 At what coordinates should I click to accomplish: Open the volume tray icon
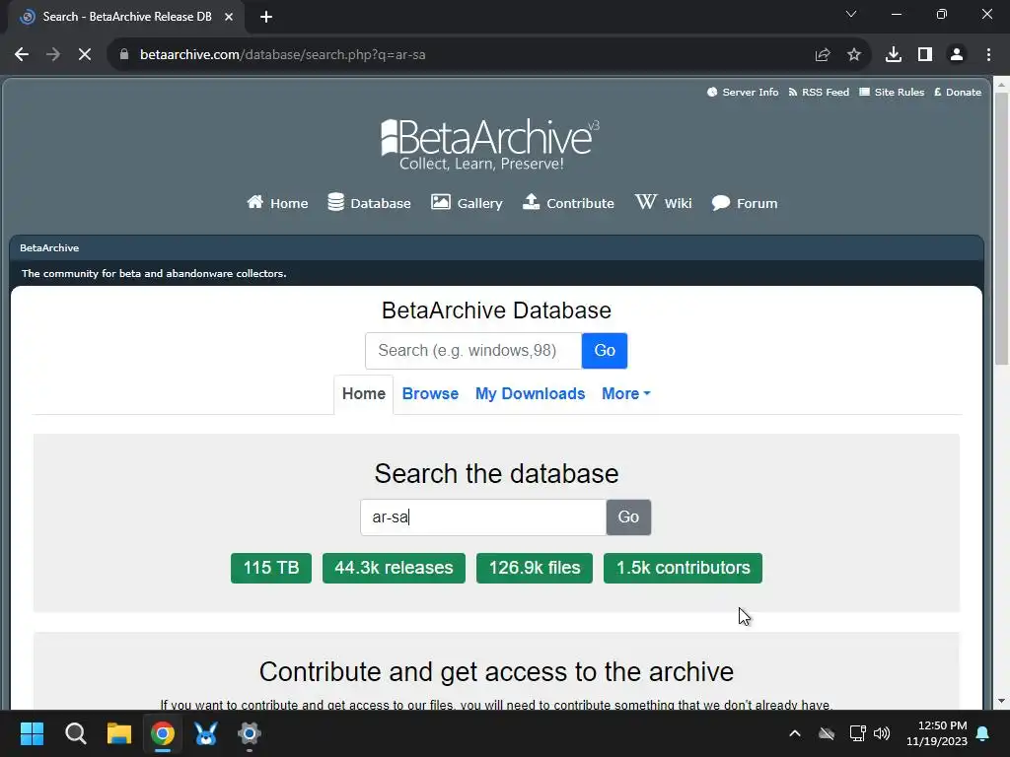pyautogui.click(x=882, y=733)
